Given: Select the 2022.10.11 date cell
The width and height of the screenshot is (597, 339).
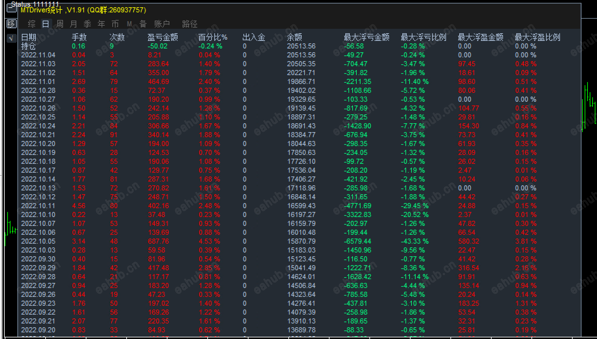Looking at the screenshot, I should [x=38, y=206].
